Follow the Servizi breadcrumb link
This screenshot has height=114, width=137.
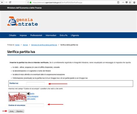point(25,45)
